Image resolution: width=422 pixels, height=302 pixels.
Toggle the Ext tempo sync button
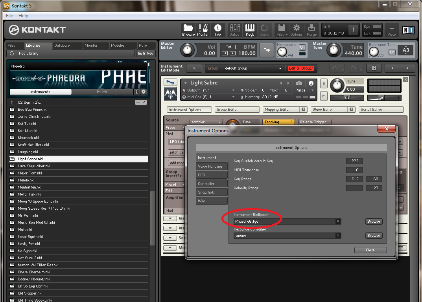[x=229, y=47]
